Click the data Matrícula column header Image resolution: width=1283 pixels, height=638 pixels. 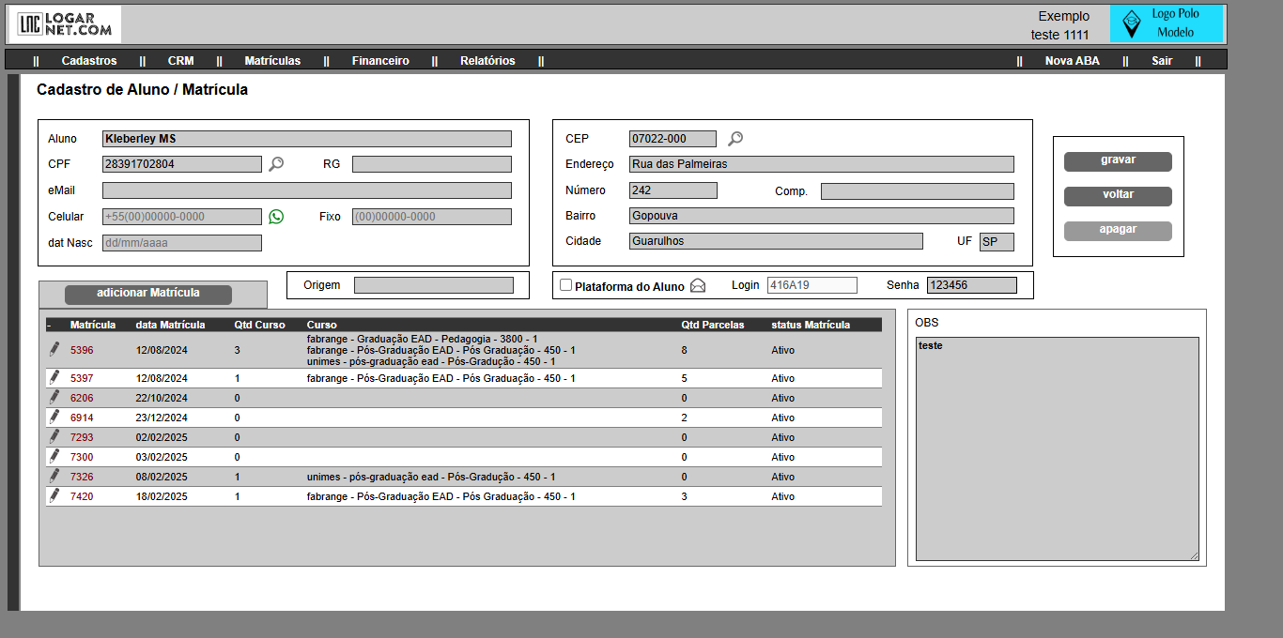(x=170, y=326)
